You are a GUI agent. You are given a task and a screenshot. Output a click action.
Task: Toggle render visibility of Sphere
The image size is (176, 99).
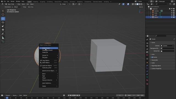tap(174, 17)
